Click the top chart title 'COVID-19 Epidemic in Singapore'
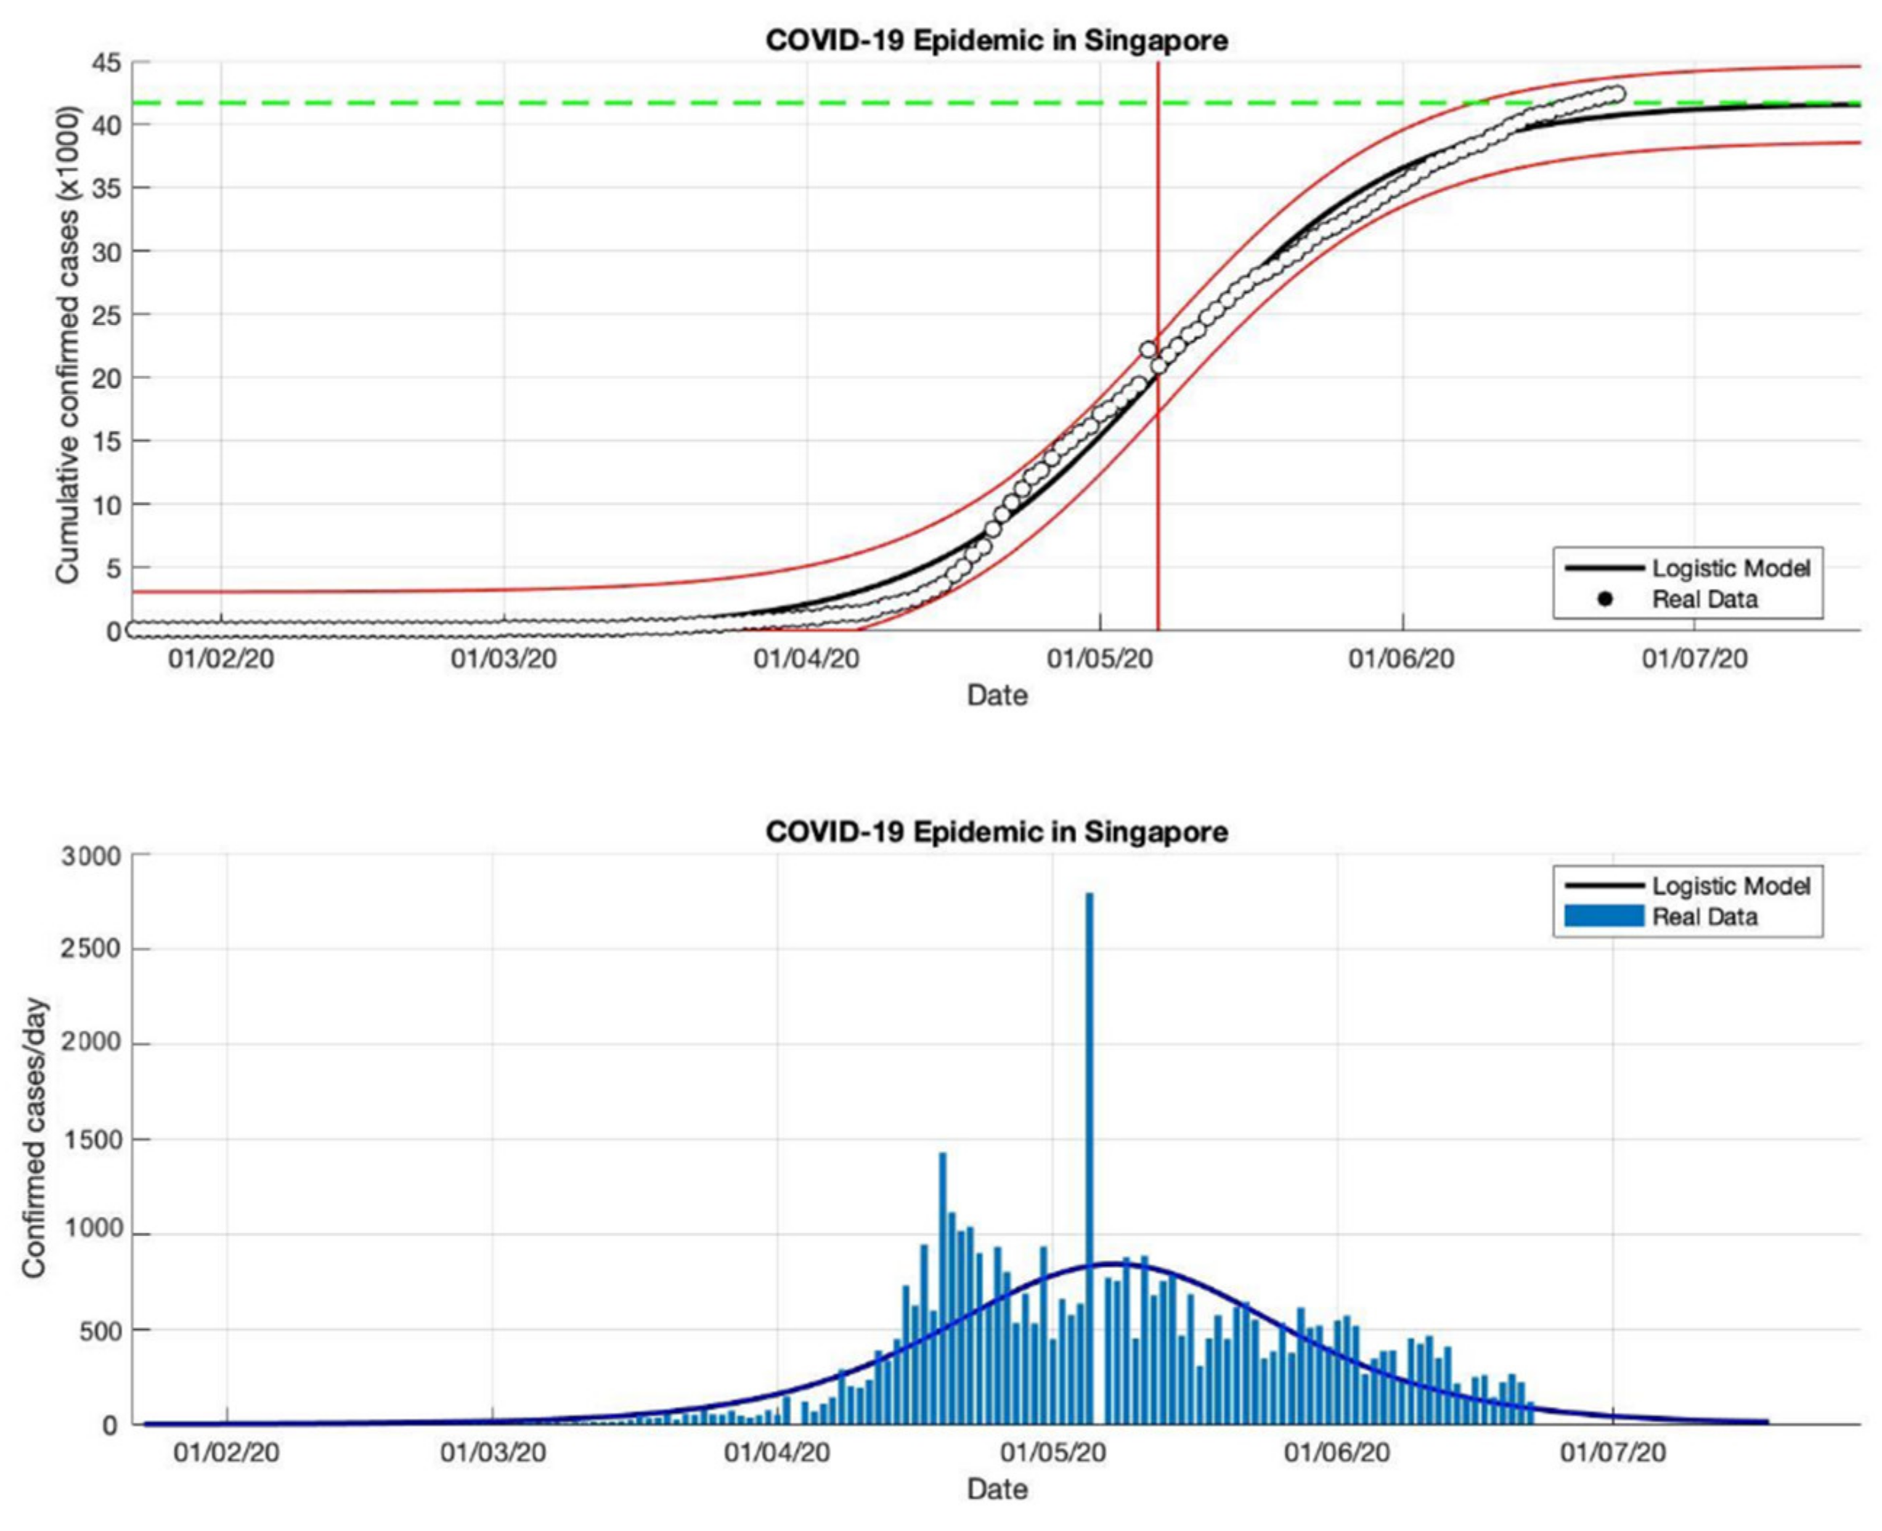 click(x=996, y=41)
